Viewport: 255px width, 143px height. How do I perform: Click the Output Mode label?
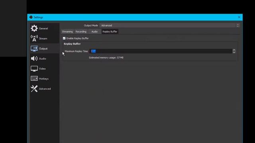(91, 25)
